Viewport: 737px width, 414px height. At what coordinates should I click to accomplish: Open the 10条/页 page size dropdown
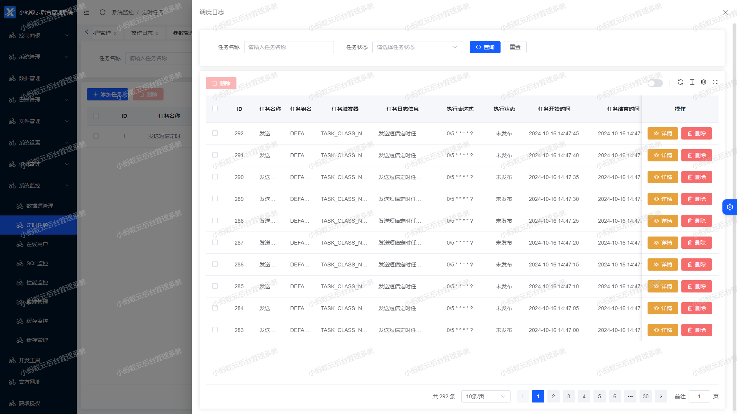486,396
